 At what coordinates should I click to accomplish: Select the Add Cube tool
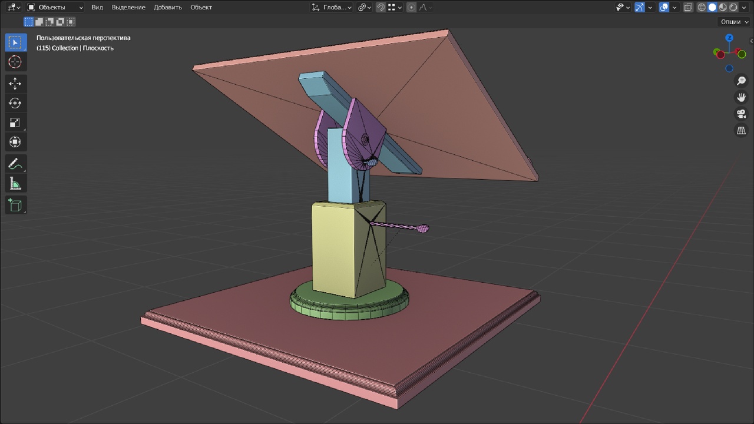click(x=15, y=205)
